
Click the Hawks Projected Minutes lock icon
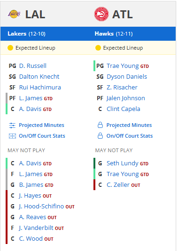[100, 125]
